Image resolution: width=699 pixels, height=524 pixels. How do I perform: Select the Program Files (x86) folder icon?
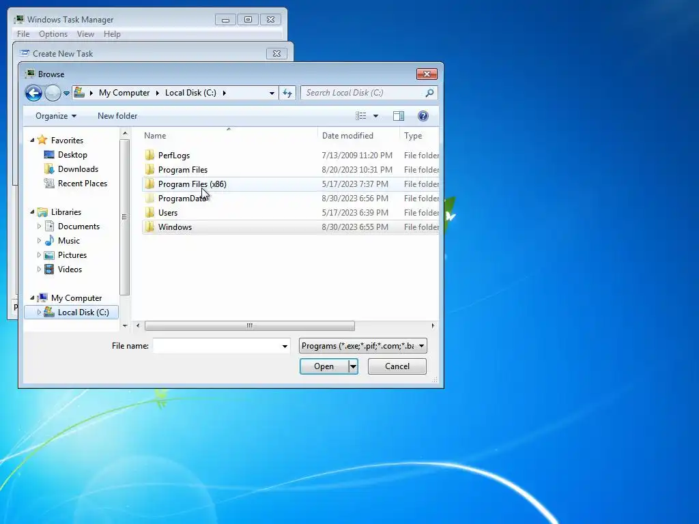(x=149, y=184)
